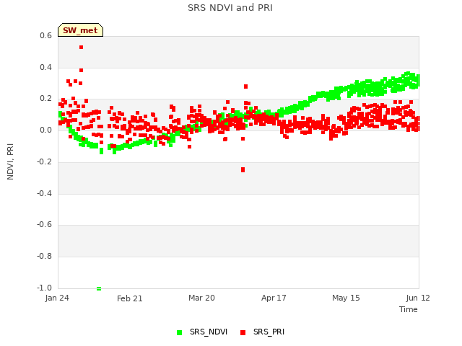The width and height of the screenshot is (462, 346).
Task: Click the Feb 21 x-axis tick label
Action: (130, 298)
